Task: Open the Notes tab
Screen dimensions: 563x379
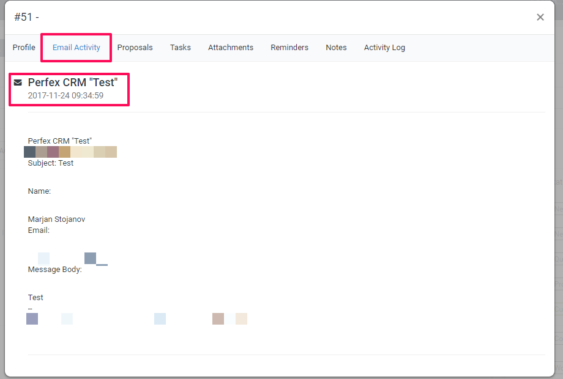Action: point(336,47)
